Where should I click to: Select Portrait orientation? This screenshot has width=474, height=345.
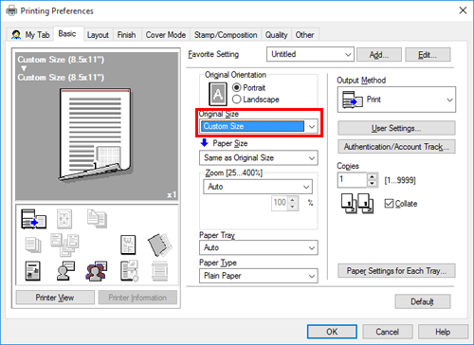237,87
